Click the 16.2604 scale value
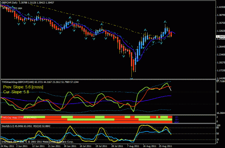Screen dimensions: 225x148 click(220, 113)
